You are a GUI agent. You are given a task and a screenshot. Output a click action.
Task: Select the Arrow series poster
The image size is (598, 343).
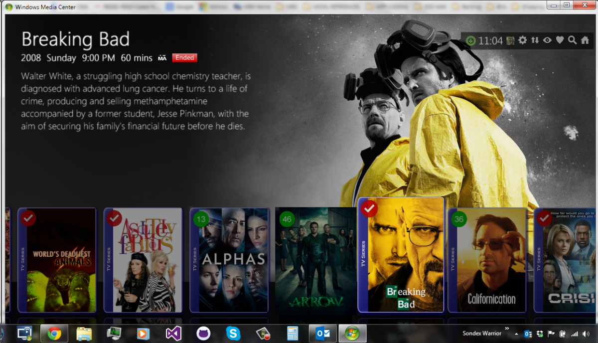pyautogui.click(x=315, y=260)
